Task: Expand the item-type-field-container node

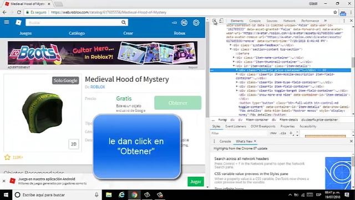Action: pyautogui.click(x=237, y=82)
